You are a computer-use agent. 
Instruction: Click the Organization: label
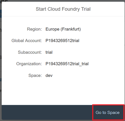tap(29, 64)
